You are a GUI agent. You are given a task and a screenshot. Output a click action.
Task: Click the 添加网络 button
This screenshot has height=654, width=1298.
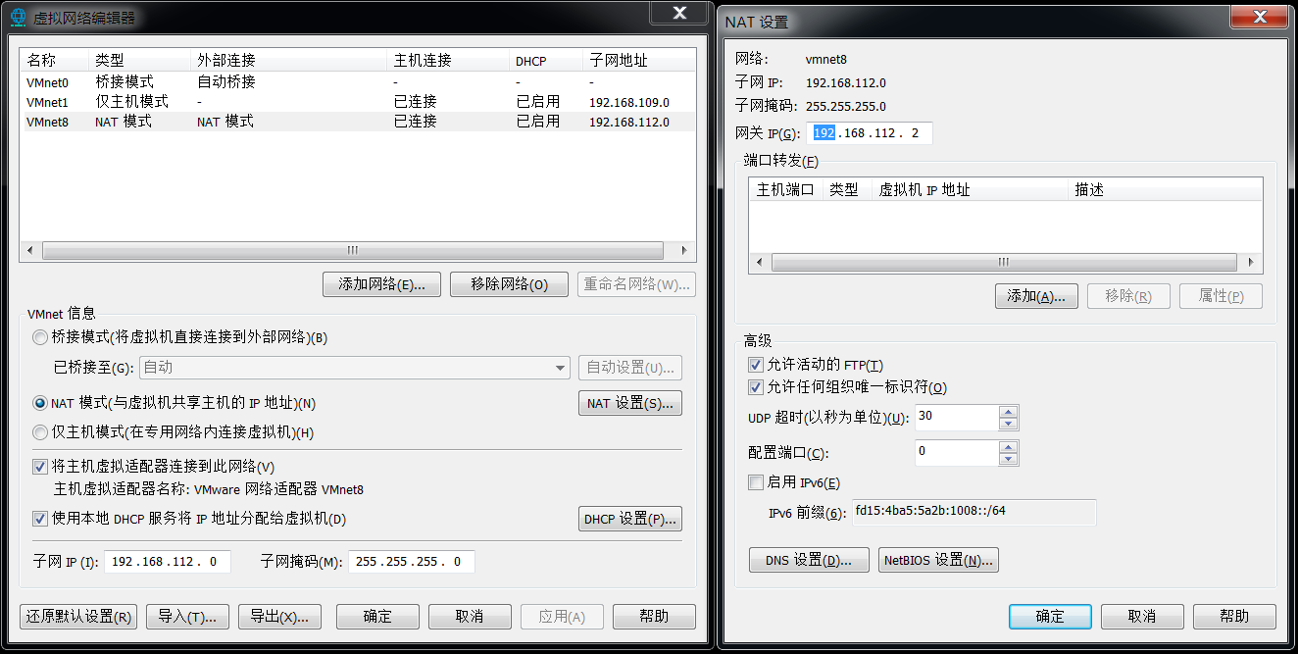click(x=381, y=284)
